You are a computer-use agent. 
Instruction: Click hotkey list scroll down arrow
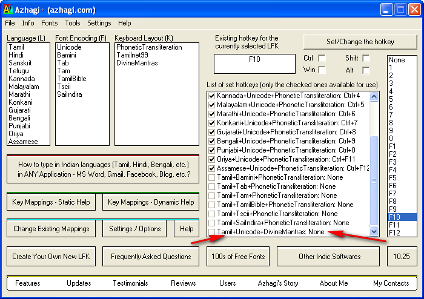(374, 231)
